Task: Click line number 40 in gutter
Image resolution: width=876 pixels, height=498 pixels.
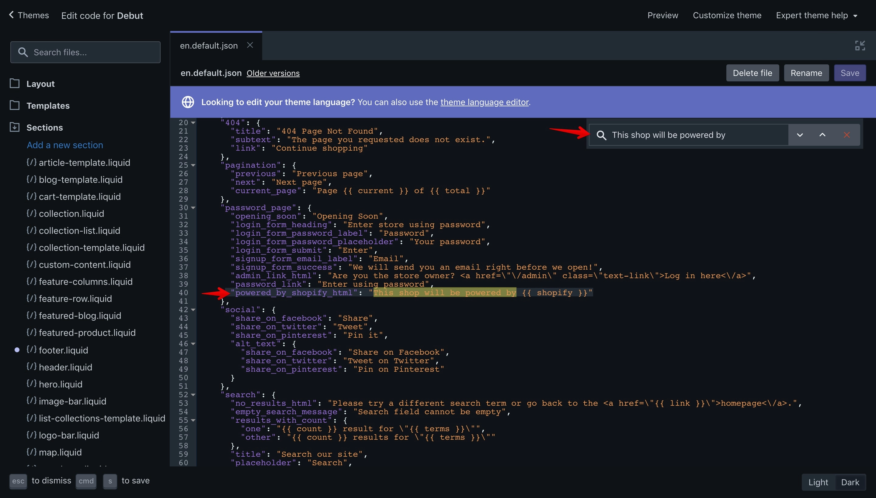Action: click(183, 293)
